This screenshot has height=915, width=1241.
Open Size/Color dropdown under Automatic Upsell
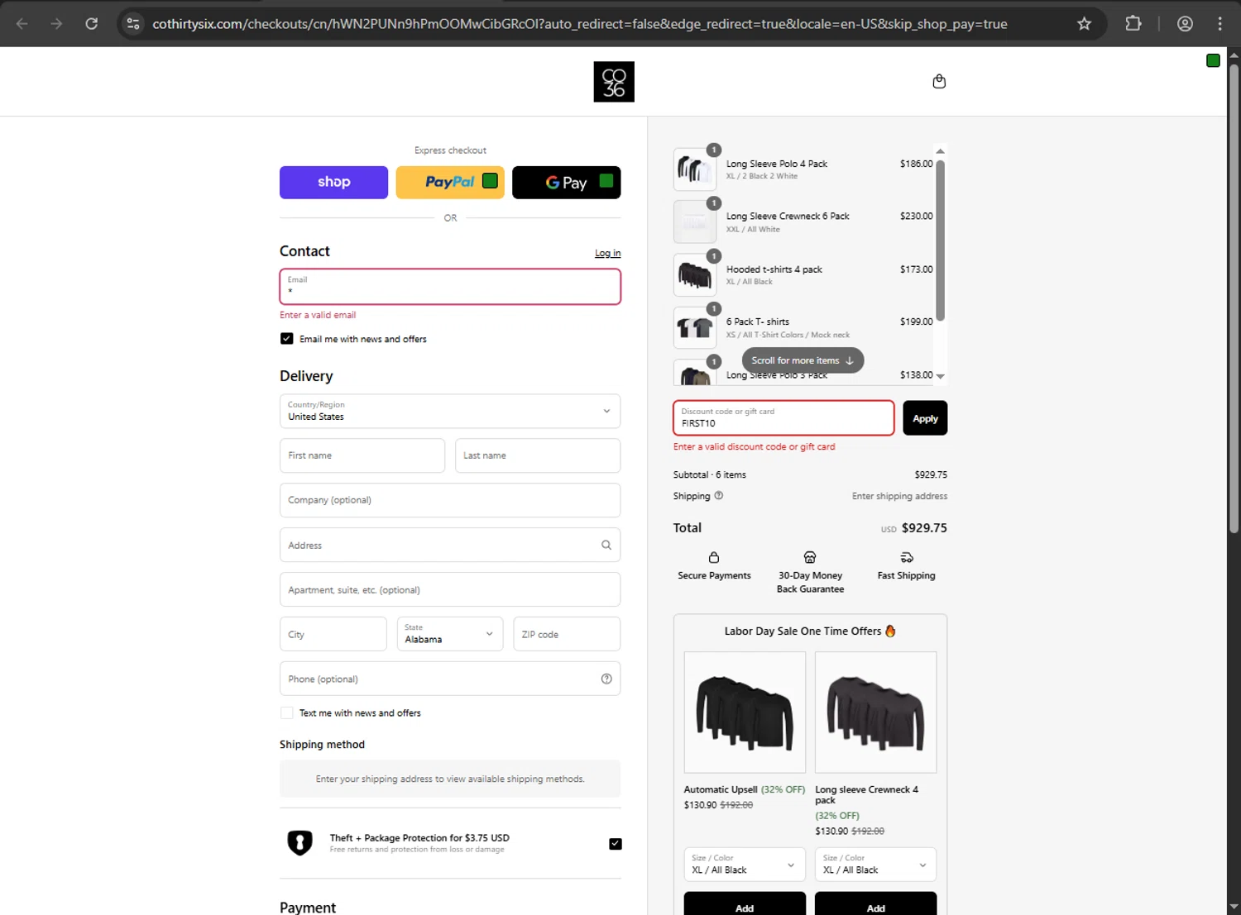pos(745,865)
